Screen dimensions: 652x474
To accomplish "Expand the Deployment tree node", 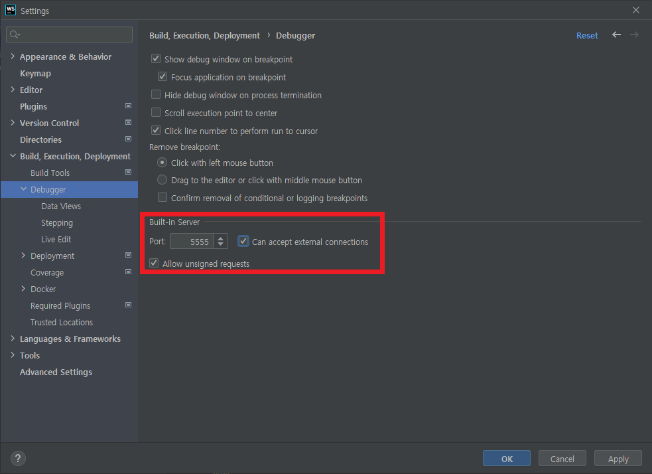I will (x=23, y=256).
